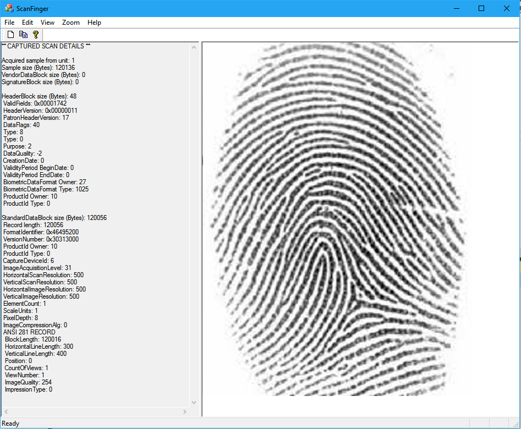Viewport: 521px width, 429px height.
Task: Click 'CountOfViews: 1' line
Action: tap(26, 368)
